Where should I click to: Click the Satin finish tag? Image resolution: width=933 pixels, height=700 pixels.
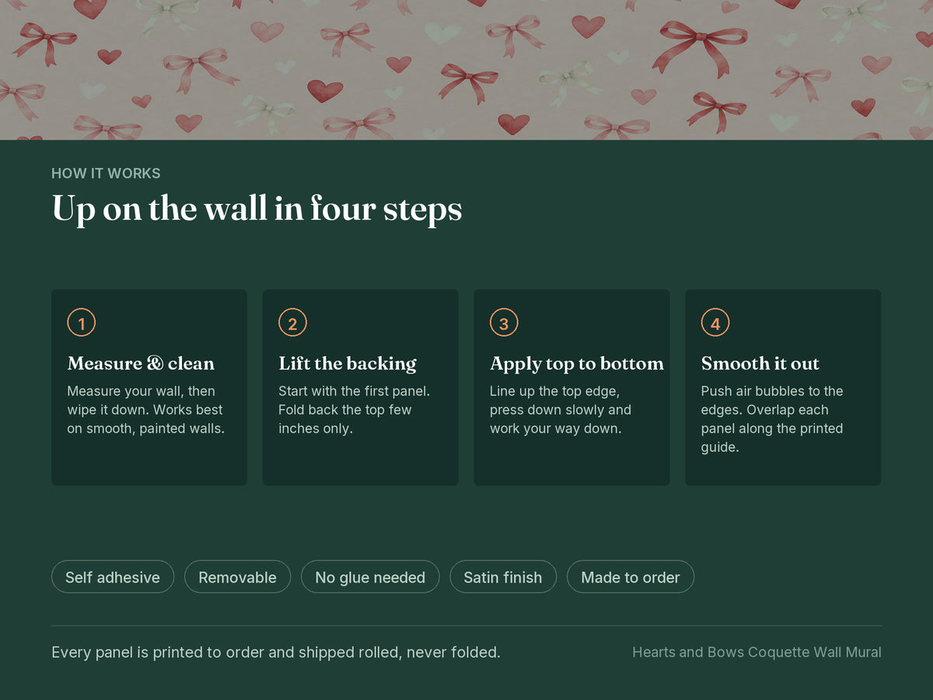click(x=503, y=577)
